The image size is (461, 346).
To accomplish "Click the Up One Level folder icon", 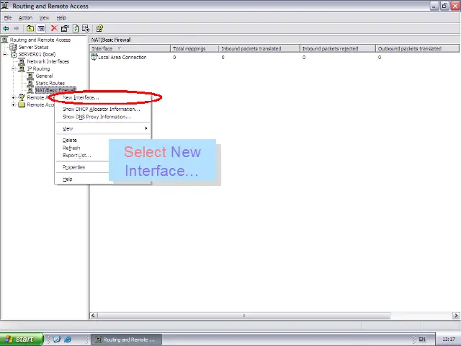I will tap(30, 29).
